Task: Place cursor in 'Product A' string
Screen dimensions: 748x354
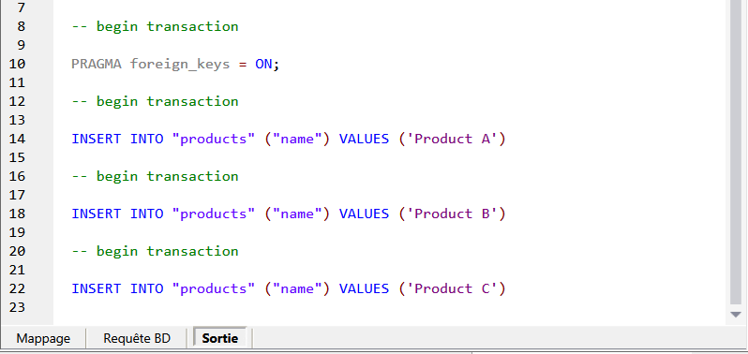Action: [452, 139]
